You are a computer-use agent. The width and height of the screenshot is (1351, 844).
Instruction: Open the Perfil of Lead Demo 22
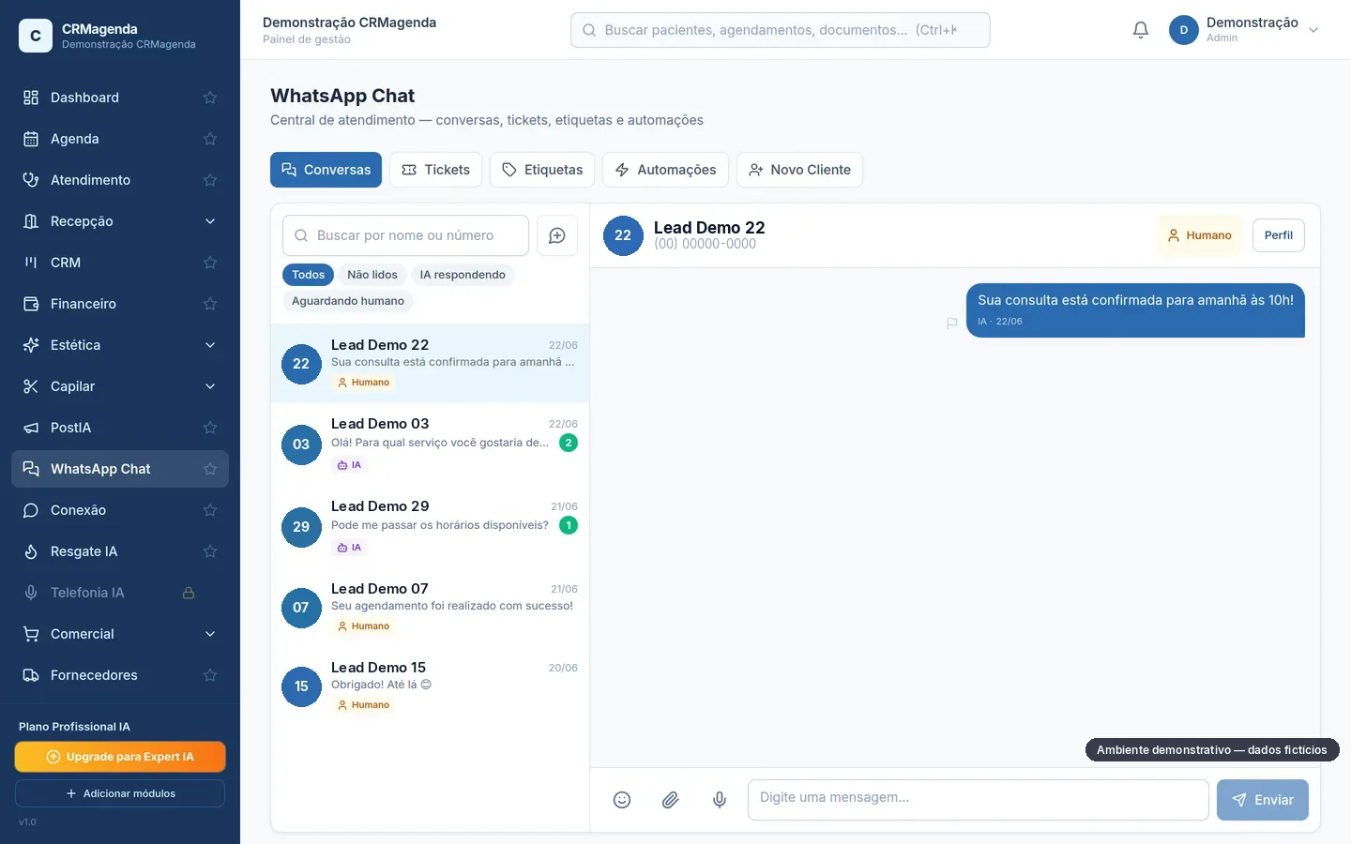(x=1279, y=235)
